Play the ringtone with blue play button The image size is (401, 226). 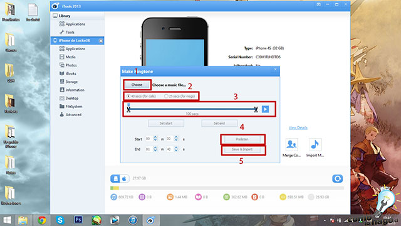pos(265,109)
